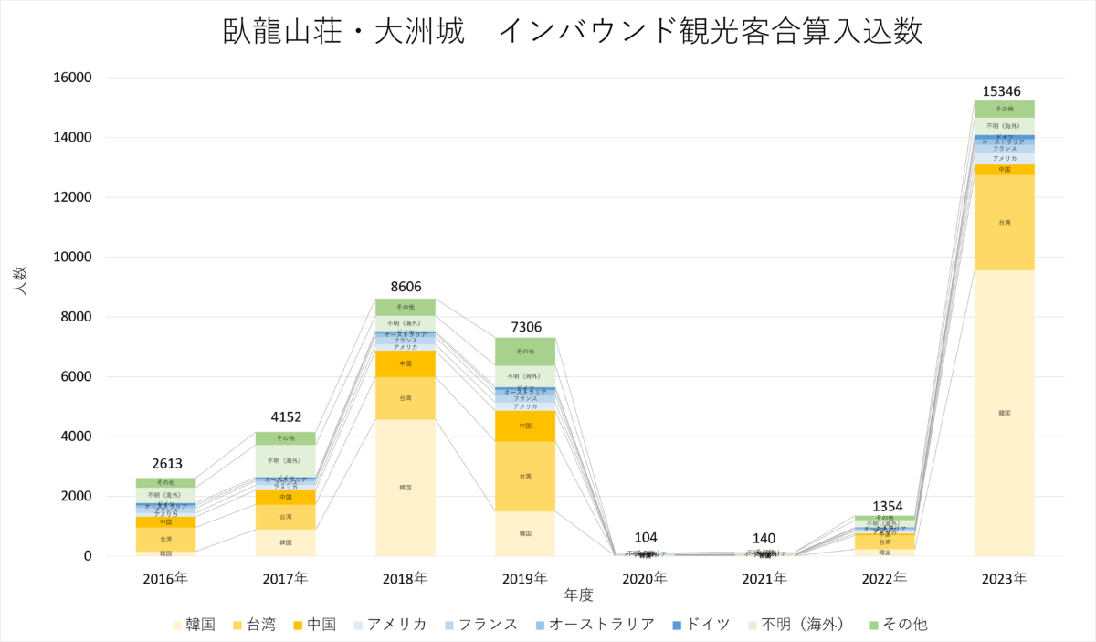Viewport: 1096px width, 642px height.
Task: Select the 台湾 legend color swatch
Action: (242, 625)
